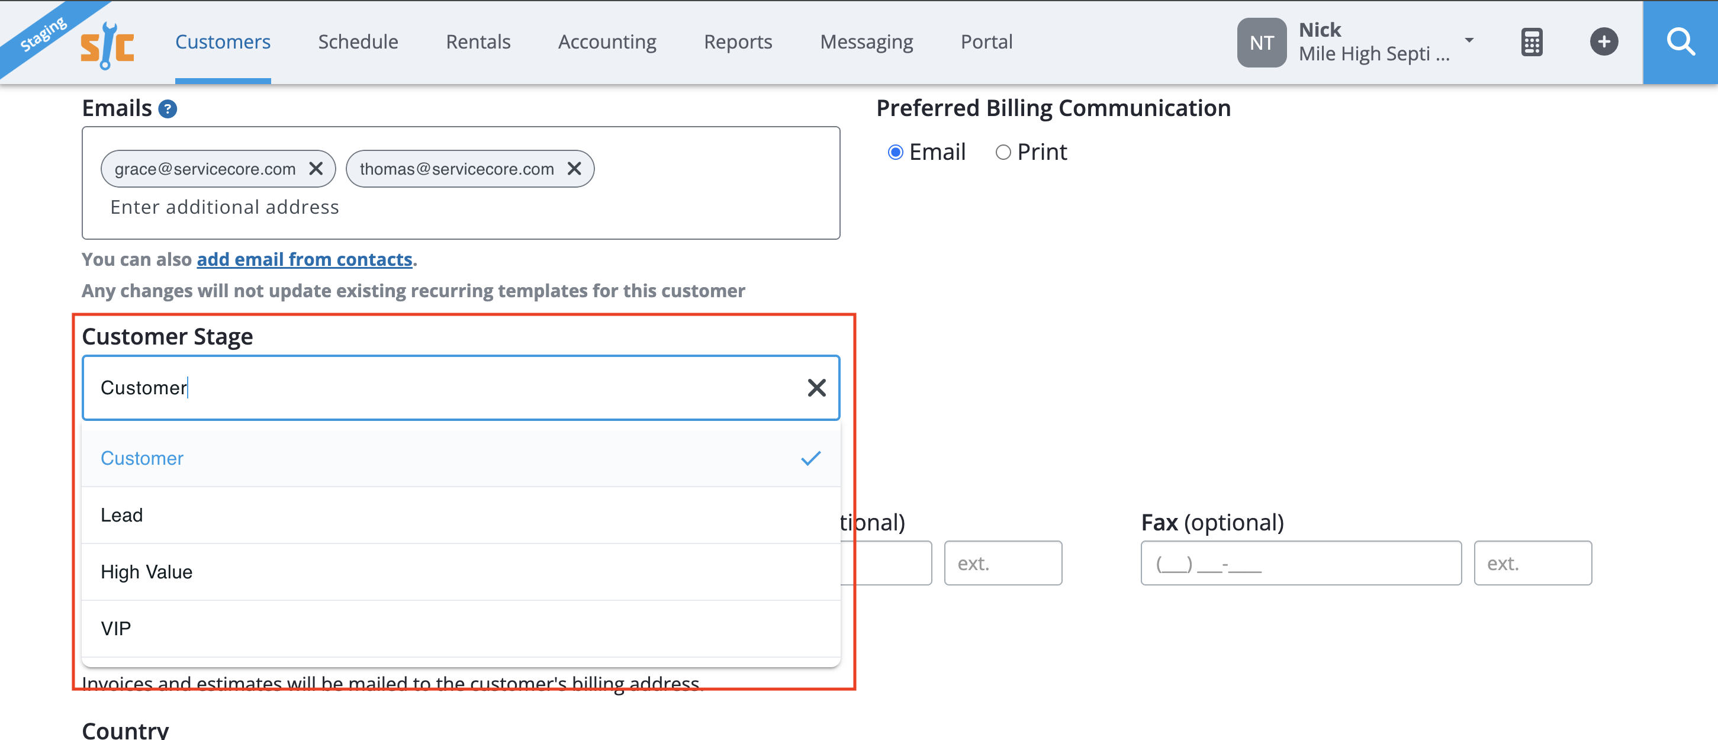
Task: Select the Email billing radio button
Action: (x=895, y=153)
